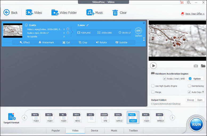
Task: Select the 2.mts video thumbnail
Action: pyautogui.click(x=13, y=31)
